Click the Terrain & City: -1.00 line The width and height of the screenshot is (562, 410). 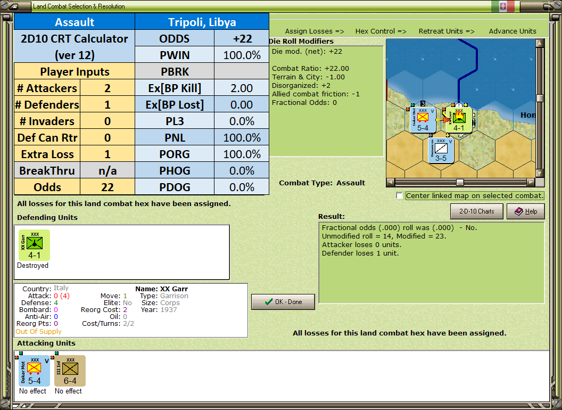308,77
